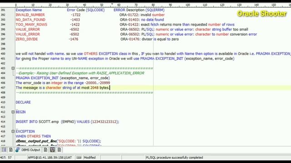291x163 pixels.
Task: Switch to the DBMS Output tab
Action: pyautogui.click(x=28, y=150)
